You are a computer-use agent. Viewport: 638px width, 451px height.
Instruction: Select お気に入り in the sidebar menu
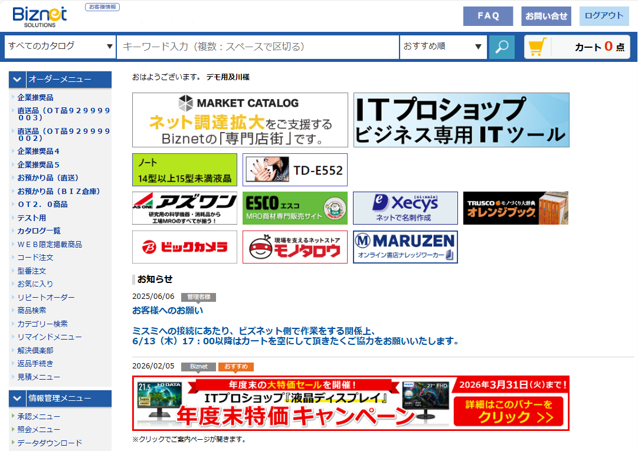[34, 284]
